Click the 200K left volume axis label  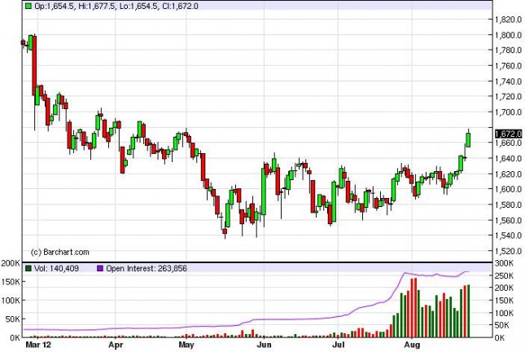(10, 263)
